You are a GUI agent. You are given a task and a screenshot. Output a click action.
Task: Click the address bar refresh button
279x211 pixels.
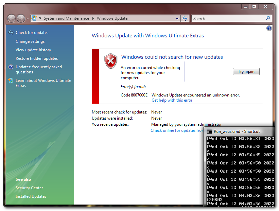[x=185, y=18]
